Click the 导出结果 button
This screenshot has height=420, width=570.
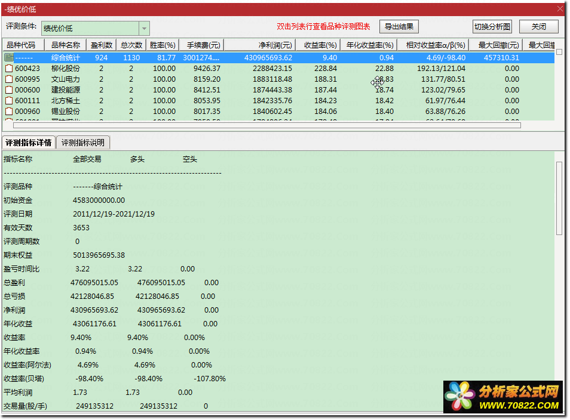pyautogui.click(x=399, y=26)
